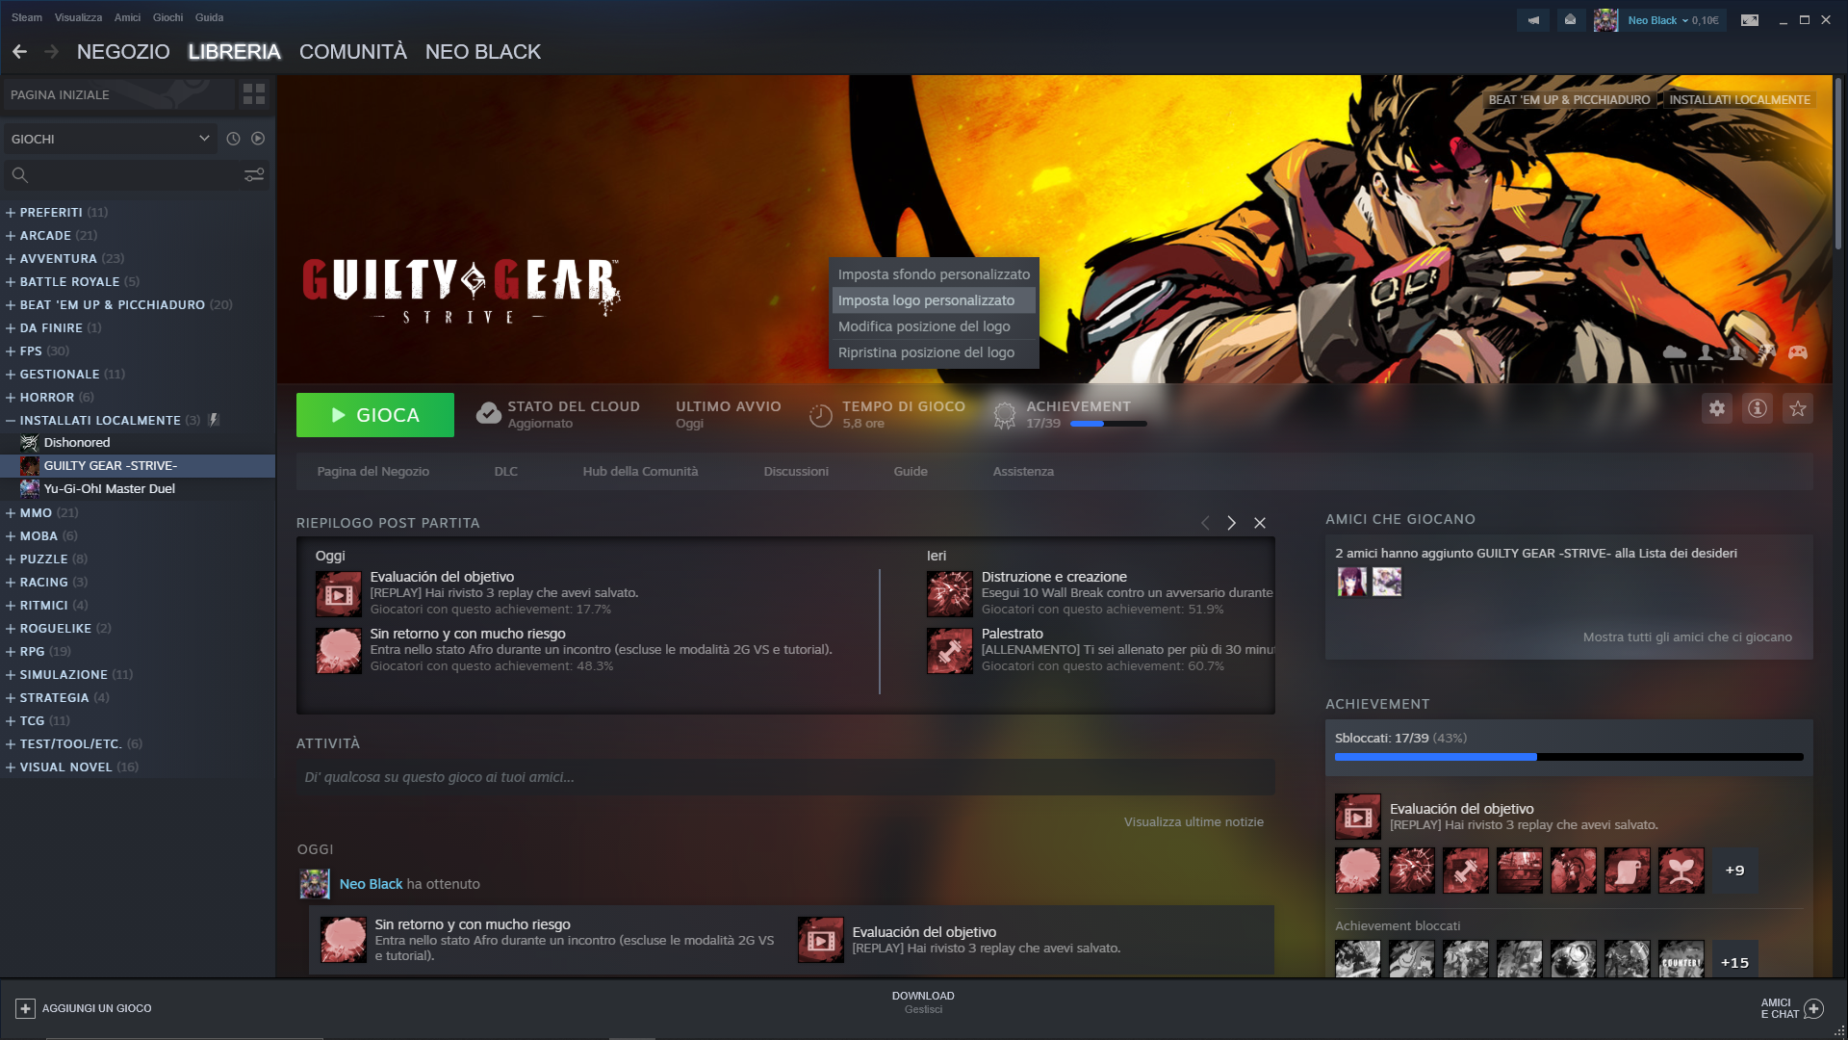This screenshot has height=1040, width=1848.
Task: Click the recent games clock icon
Action: [x=233, y=139]
